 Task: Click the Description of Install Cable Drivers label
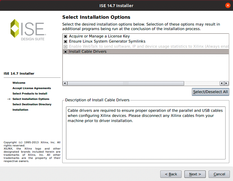click(x=97, y=100)
